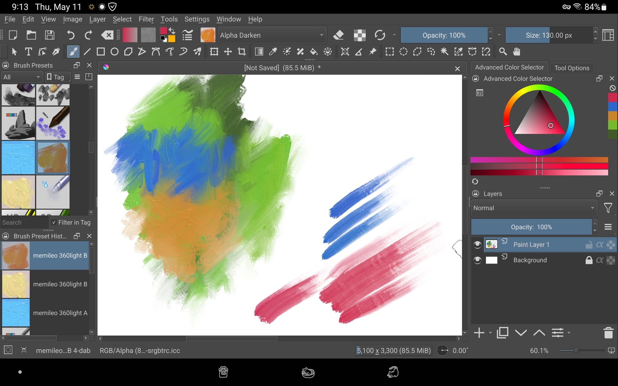Toggle Background layer visibility eye

point(477,260)
